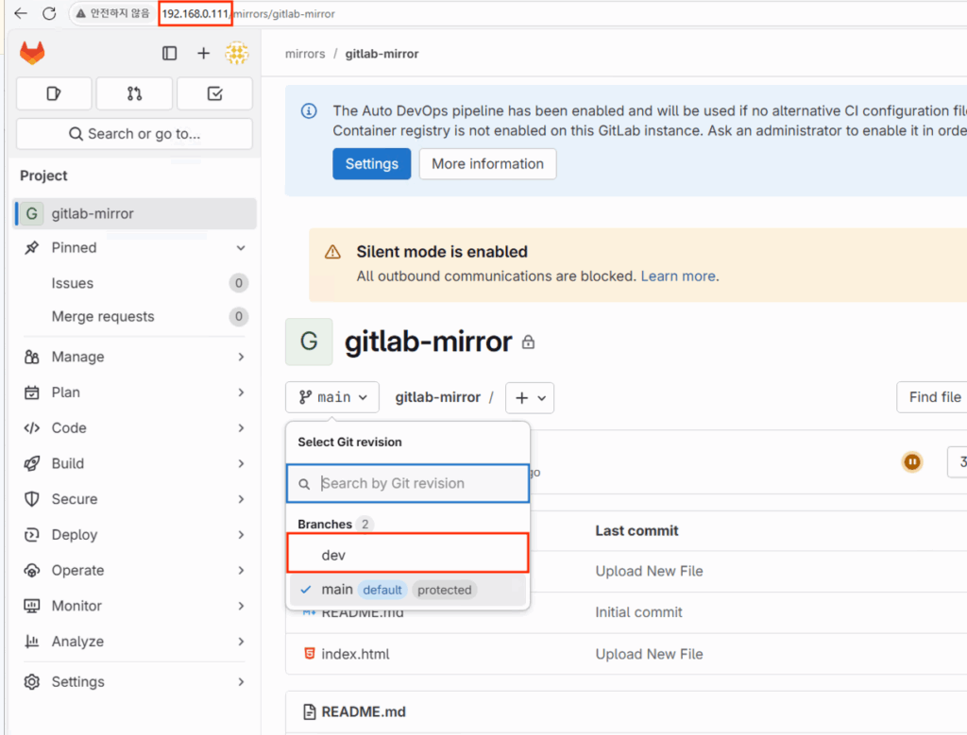Viewport: 967px width, 735px height.
Task: Open merge requests shortcut icon
Action: [x=134, y=93]
